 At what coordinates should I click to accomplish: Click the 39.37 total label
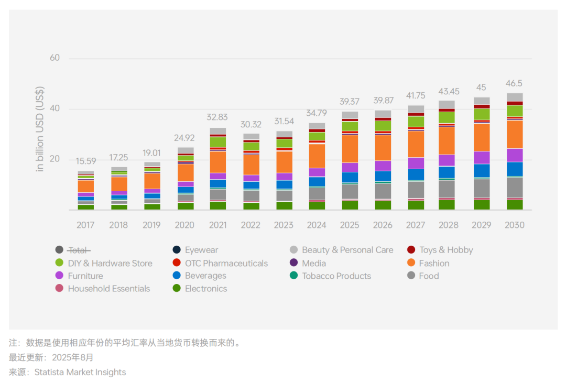350,102
